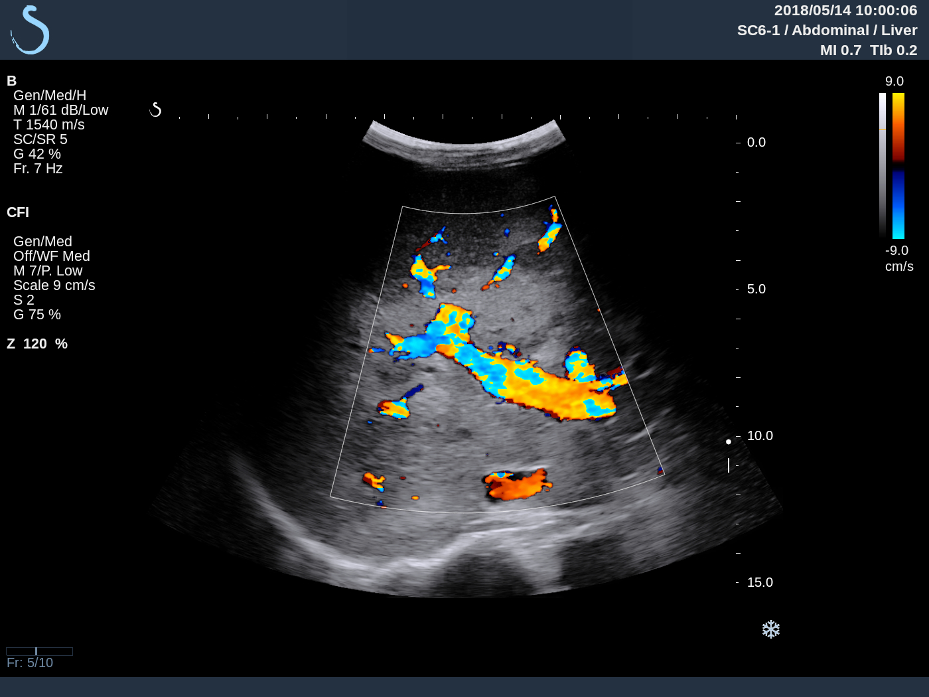
Task: Click the Scale 9 cm/s velocity setting
Action: coord(55,285)
